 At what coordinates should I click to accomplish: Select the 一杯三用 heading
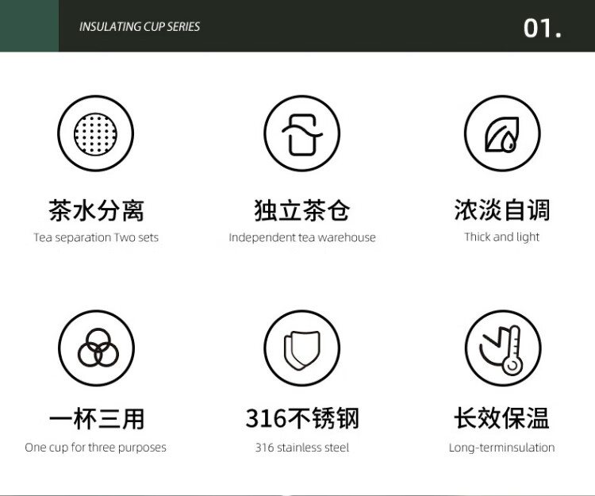[96, 418]
